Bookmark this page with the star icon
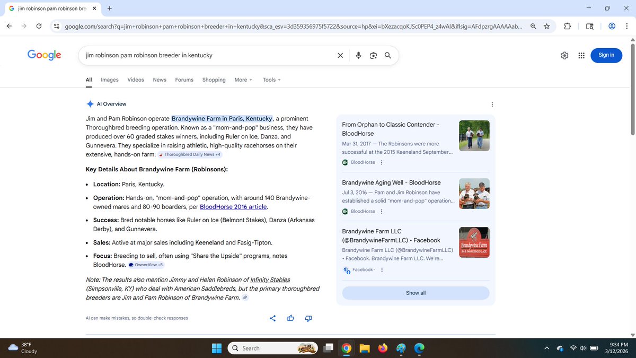The height and width of the screenshot is (358, 636). click(546, 26)
